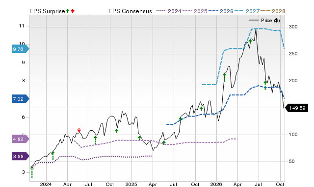Click the 300 price axis label
314x187 pixels.
293,27
